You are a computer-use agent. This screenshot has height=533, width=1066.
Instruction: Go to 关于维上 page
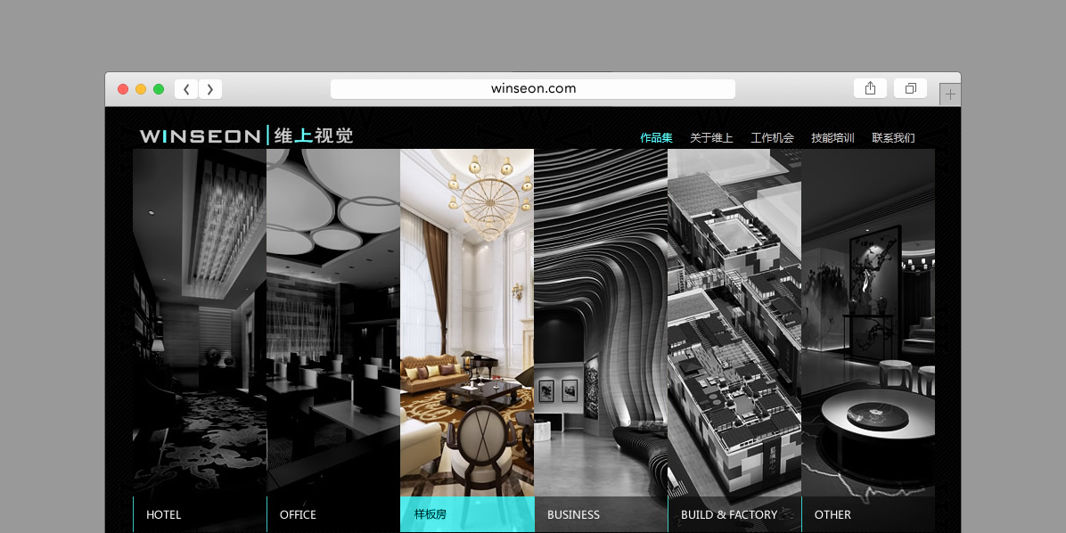711,138
